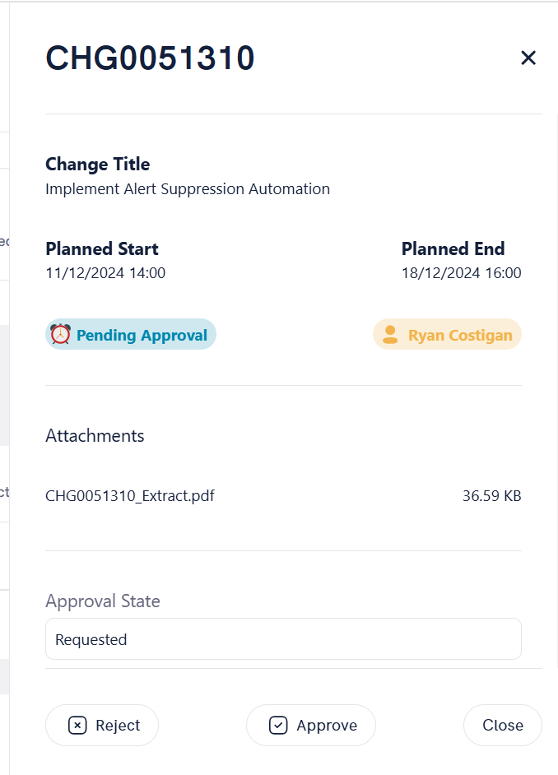The width and height of the screenshot is (558, 775).
Task: Close the panel with the X icon
Action: click(x=528, y=58)
